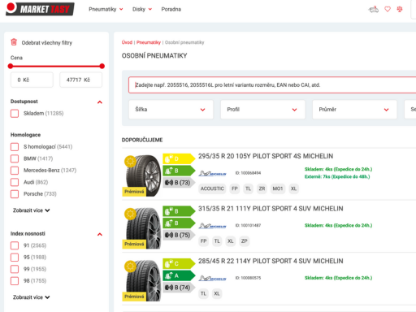The height and width of the screenshot is (312, 416).
Task: Select load index 95 checkbox
Action: [15, 258]
